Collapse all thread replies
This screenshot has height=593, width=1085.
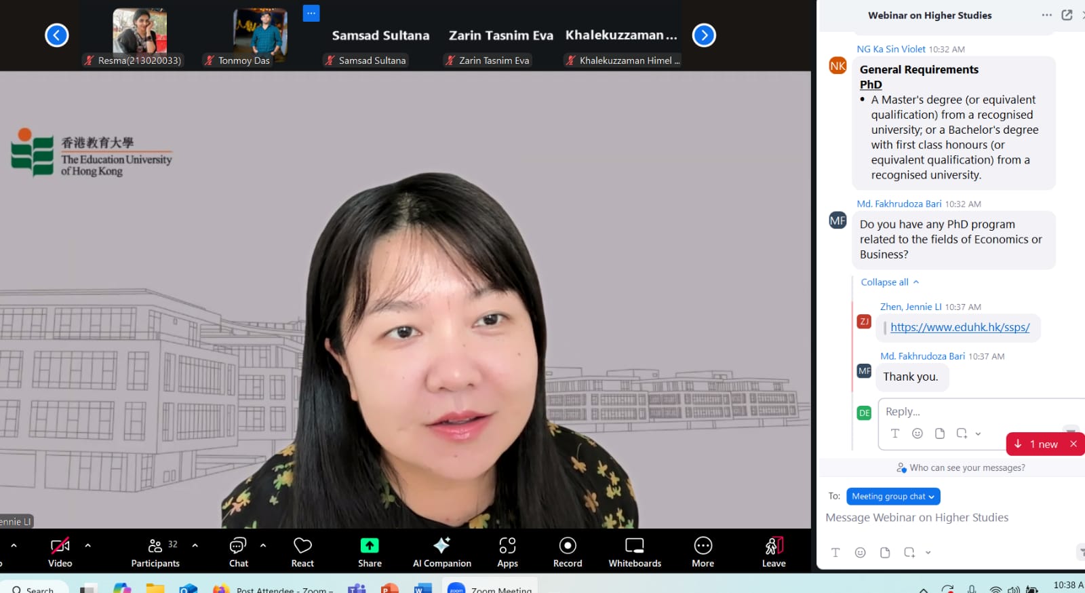point(890,282)
